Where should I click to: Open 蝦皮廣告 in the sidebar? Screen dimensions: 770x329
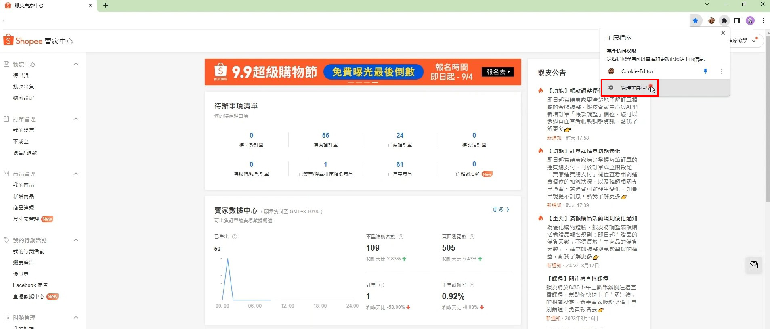click(23, 263)
